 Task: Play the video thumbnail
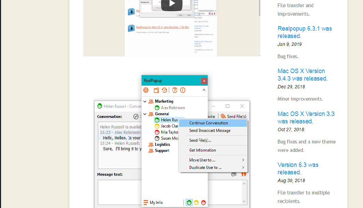tap(172, 4)
